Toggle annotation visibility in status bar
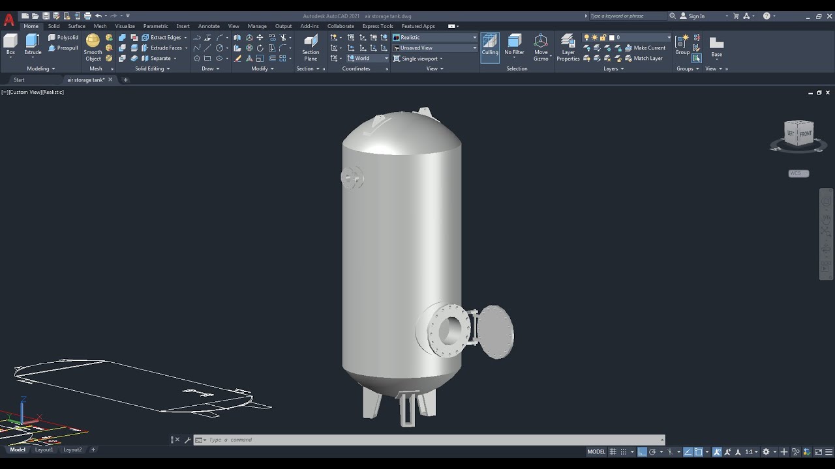The image size is (835, 469). (x=717, y=452)
